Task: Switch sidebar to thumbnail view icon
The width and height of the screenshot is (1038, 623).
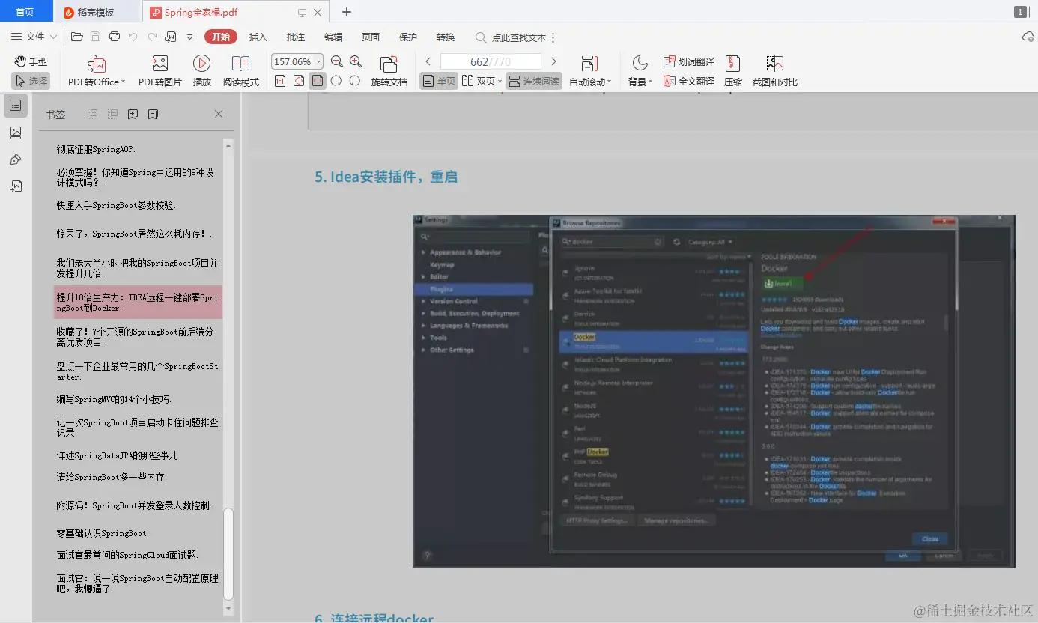Action: (16, 133)
